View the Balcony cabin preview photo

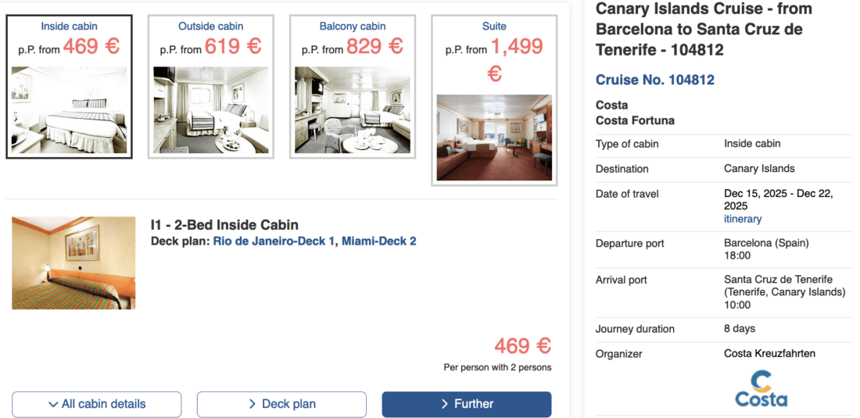coord(352,109)
